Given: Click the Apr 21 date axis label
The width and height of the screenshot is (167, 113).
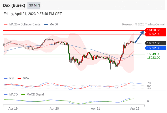Looking at the screenshot, I should point(95,108).
